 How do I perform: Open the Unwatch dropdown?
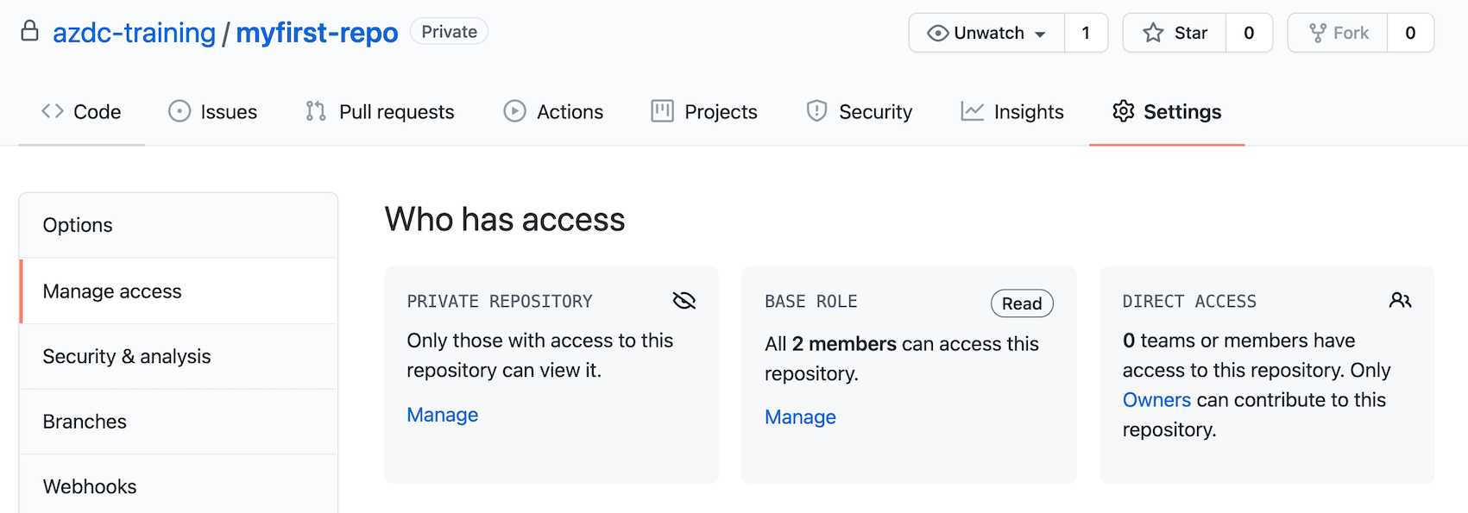point(986,33)
